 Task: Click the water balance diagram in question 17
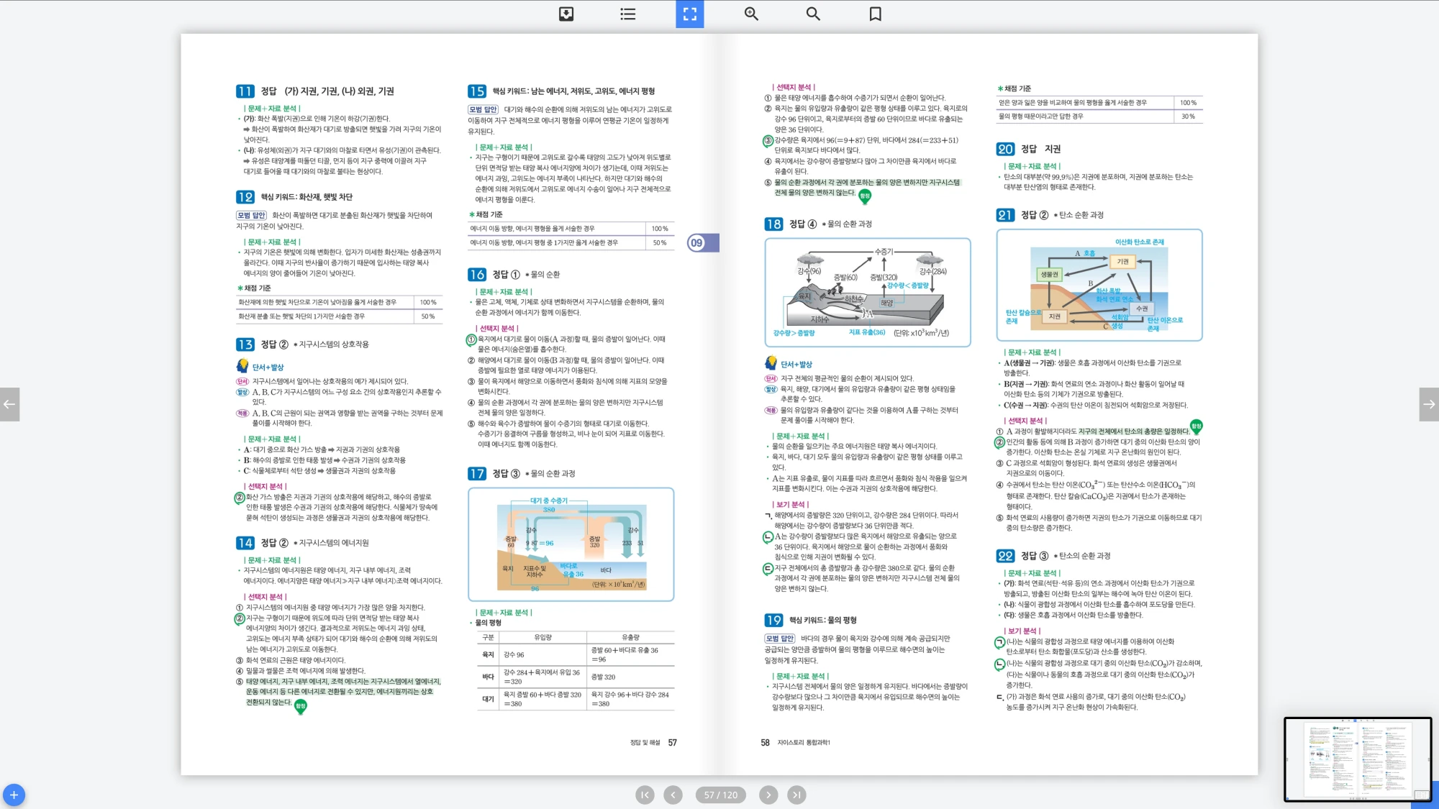click(x=571, y=544)
